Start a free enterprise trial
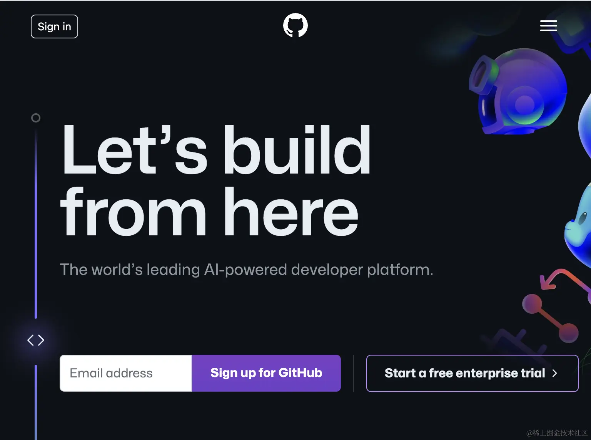The image size is (591, 440). tap(472, 373)
